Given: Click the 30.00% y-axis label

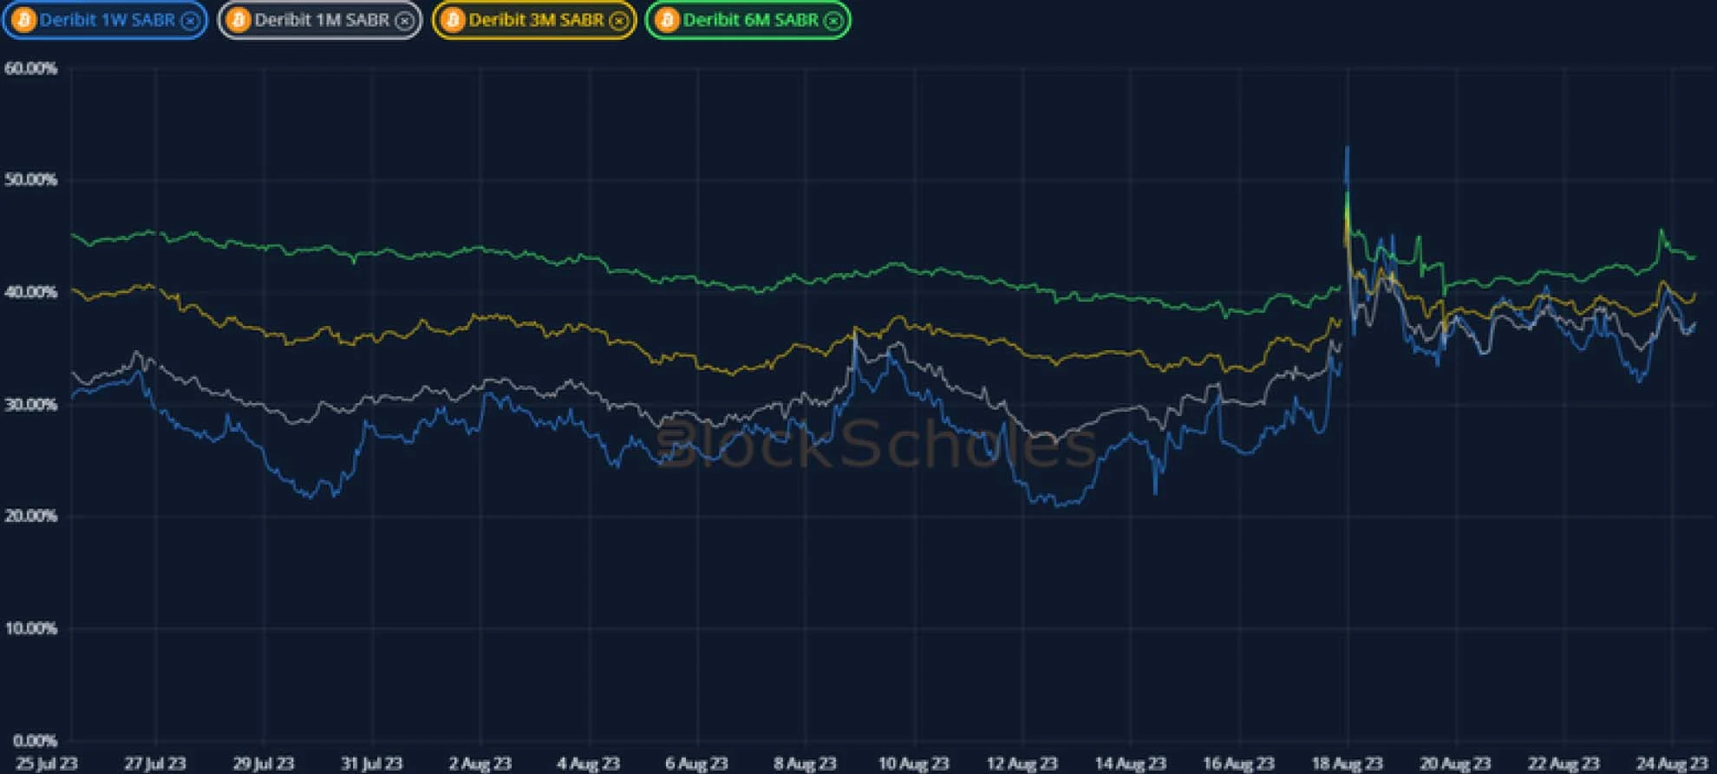Looking at the screenshot, I should coord(30,404).
